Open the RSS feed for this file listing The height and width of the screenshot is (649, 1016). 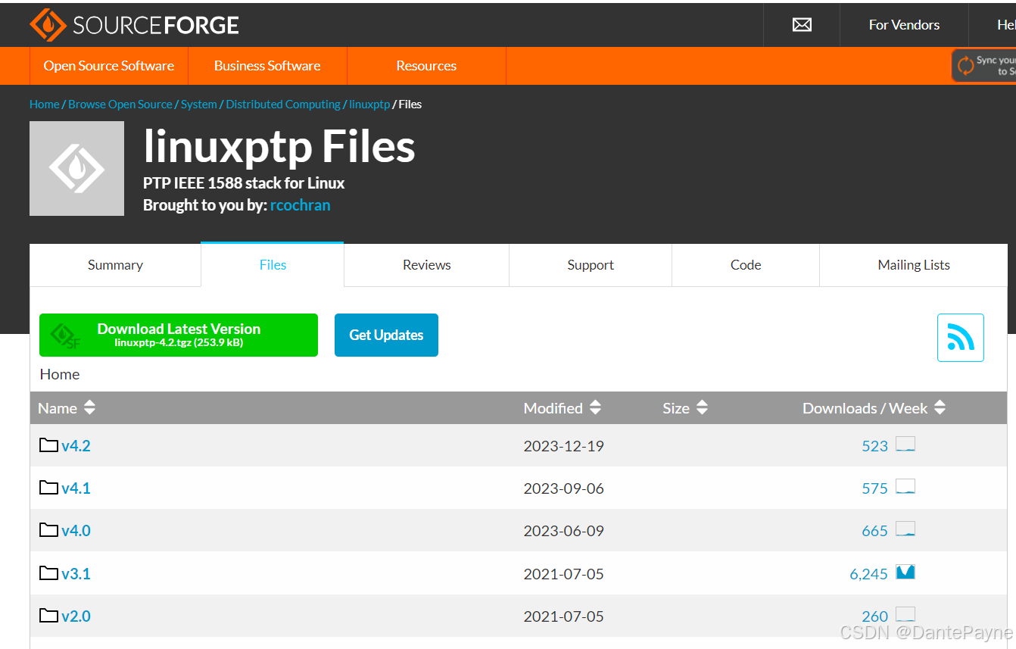(960, 338)
